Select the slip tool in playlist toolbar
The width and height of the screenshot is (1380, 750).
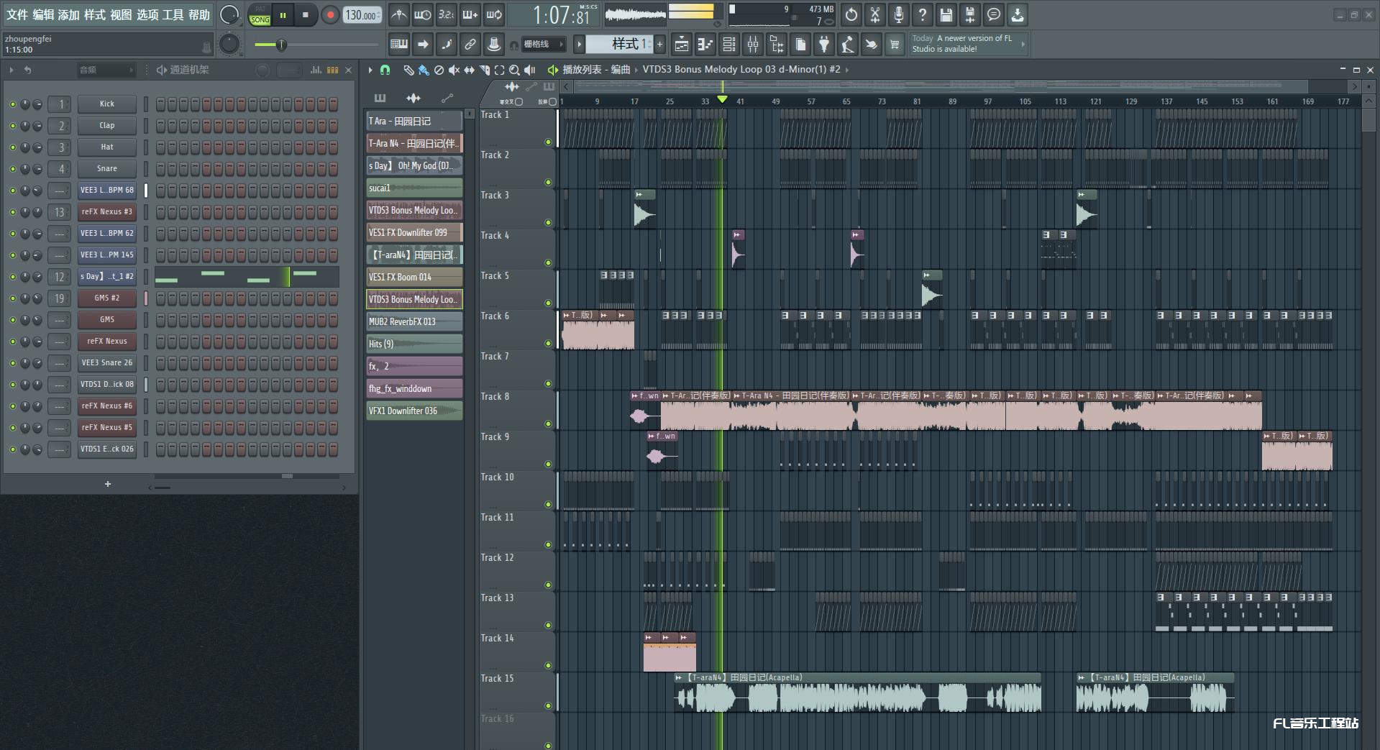coord(469,70)
